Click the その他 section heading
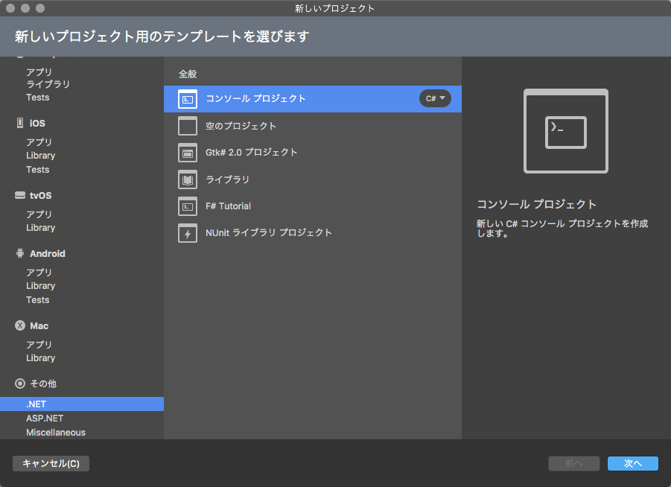This screenshot has height=487, width=671. tap(42, 383)
